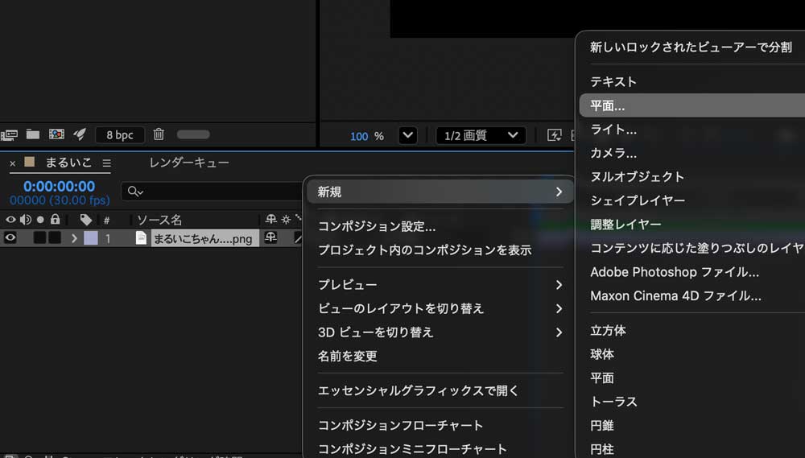
Task: Open the magnification ratio dropdown arrow
Action: [x=407, y=135]
